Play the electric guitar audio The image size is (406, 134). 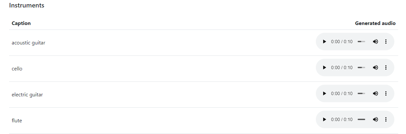[x=324, y=93]
